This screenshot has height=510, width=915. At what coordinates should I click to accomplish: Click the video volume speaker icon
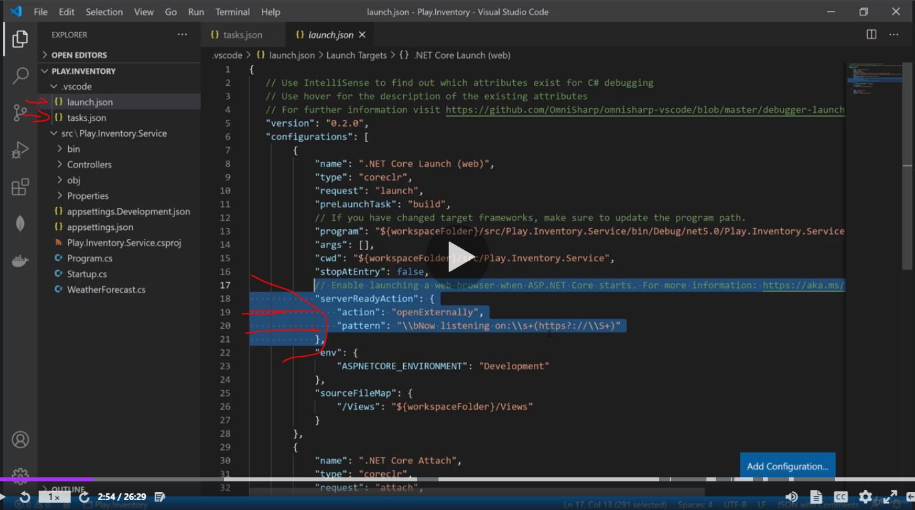[x=792, y=497]
